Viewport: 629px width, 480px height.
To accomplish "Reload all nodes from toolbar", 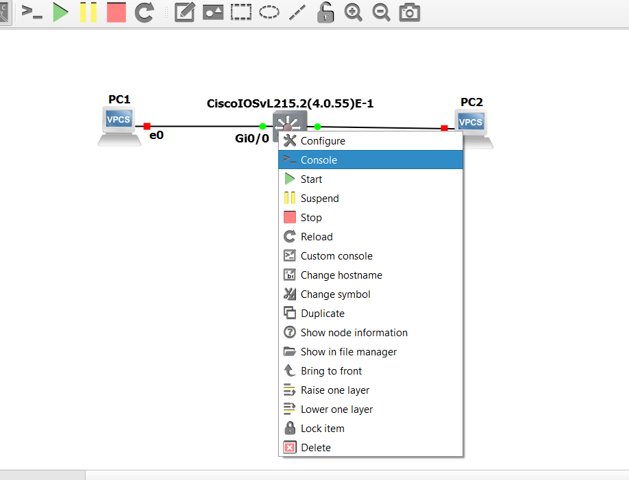I will 145,12.
